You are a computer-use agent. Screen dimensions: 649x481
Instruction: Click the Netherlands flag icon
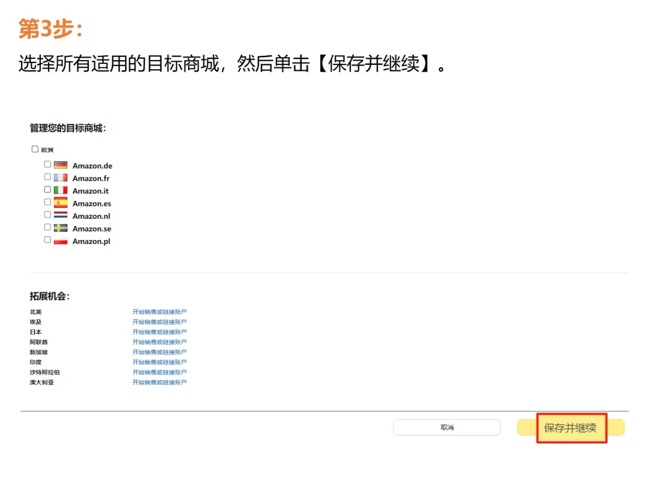[60, 215]
